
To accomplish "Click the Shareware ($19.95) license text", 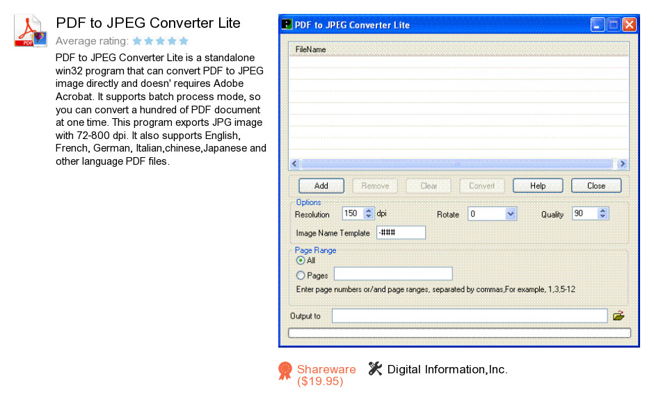I will point(326,375).
